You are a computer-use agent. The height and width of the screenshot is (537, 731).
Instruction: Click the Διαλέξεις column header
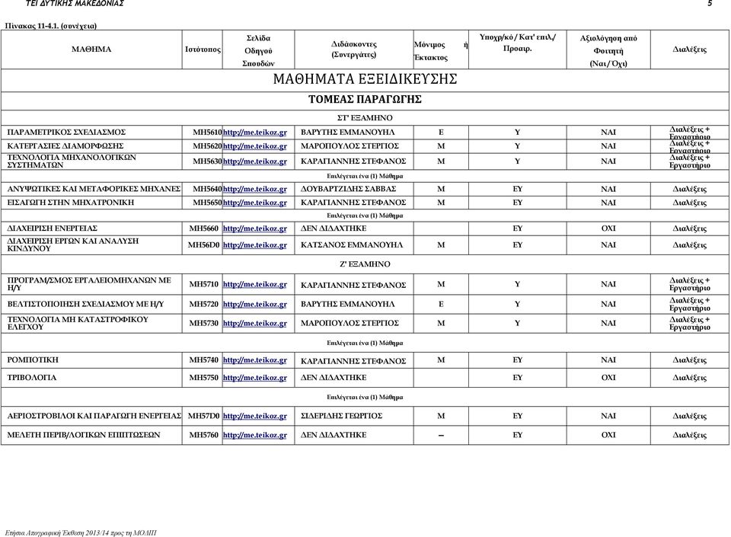pos(690,50)
